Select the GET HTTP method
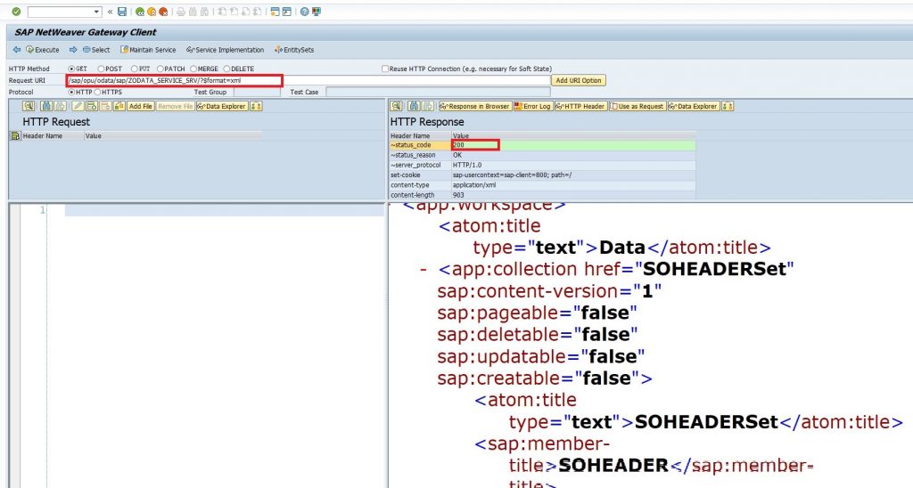Screen dimensions: 913x488 point(71,69)
